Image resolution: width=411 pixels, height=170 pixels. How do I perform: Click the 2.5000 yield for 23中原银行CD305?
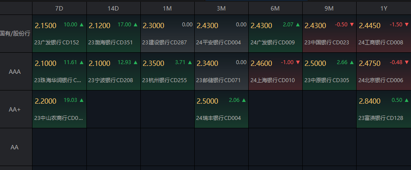pyautogui.click(x=315, y=64)
